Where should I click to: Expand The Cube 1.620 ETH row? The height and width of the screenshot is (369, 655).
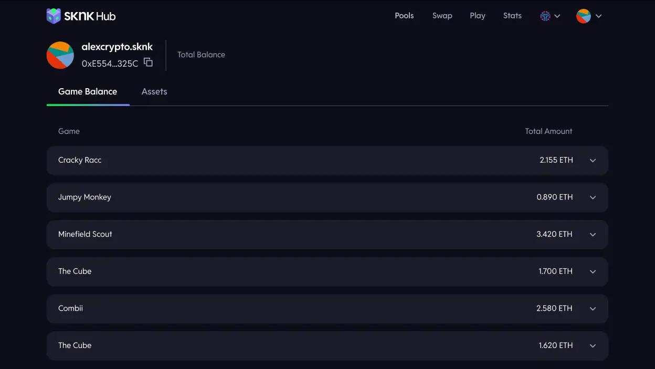(x=593, y=345)
